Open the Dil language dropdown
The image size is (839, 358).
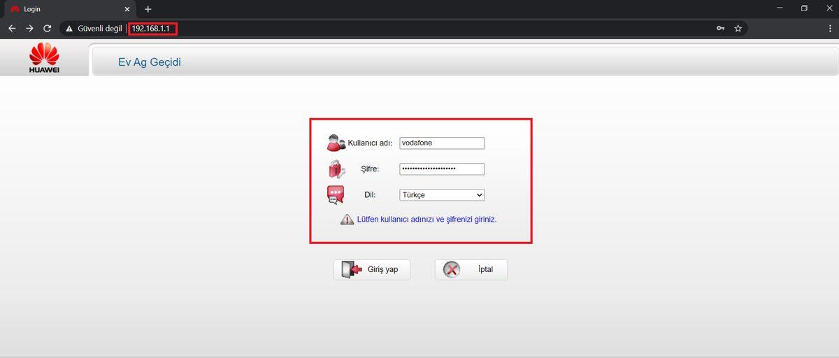[442, 195]
